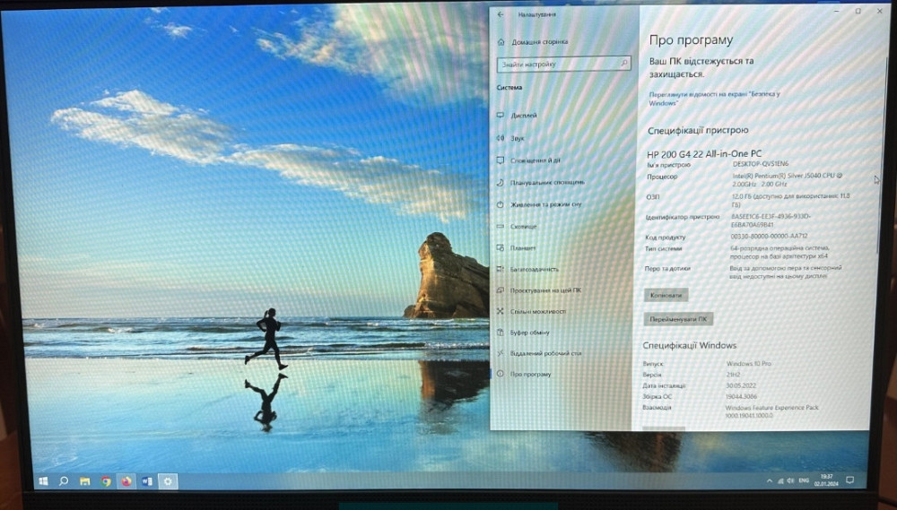
Task: Open the Звук (Sound) settings page
Action: pos(518,139)
